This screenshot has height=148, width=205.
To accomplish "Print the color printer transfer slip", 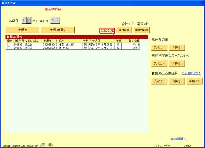I will click(x=177, y=63).
